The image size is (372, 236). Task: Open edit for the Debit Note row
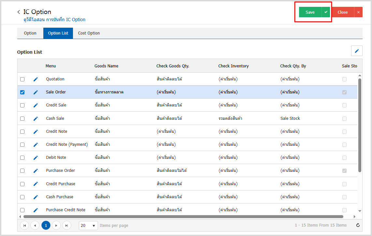pos(36,158)
